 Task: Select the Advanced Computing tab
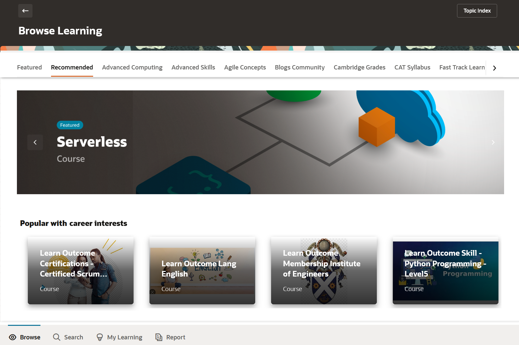pyautogui.click(x=132, y=67)
